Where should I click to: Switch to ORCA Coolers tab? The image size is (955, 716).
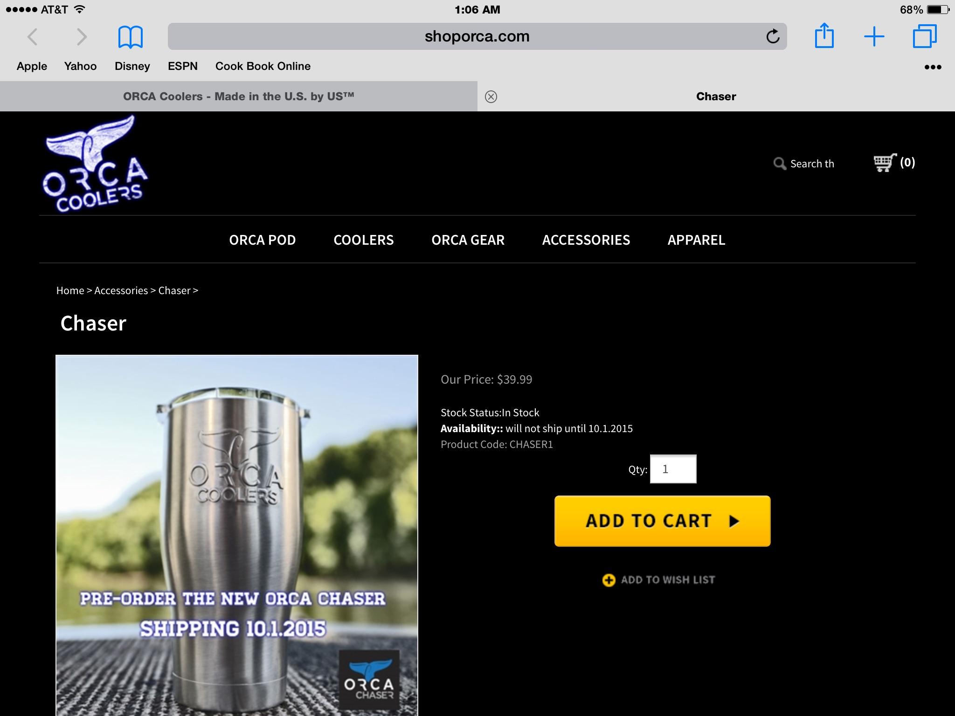tap(239, 96)
